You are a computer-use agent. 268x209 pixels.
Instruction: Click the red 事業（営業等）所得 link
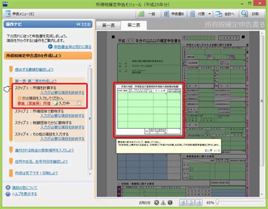tap(34, 103)
